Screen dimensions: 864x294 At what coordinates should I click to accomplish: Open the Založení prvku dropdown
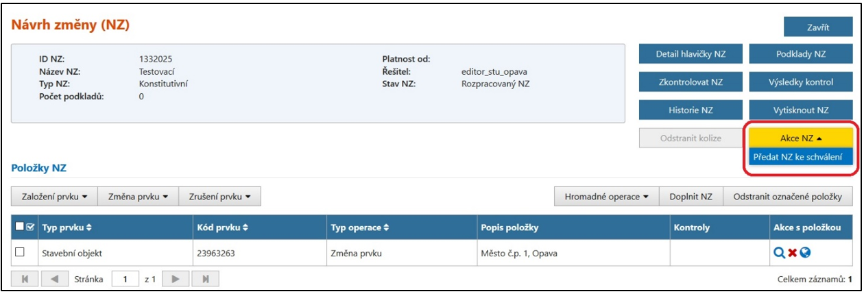click(x=55, y=197)
